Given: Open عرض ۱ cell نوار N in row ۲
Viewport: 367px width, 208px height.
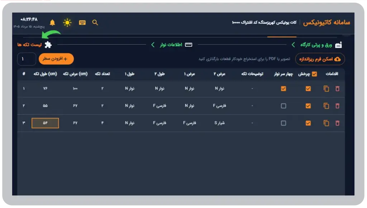Looking at the screenshot, I should pyautogui.click(x=190, y=106).
